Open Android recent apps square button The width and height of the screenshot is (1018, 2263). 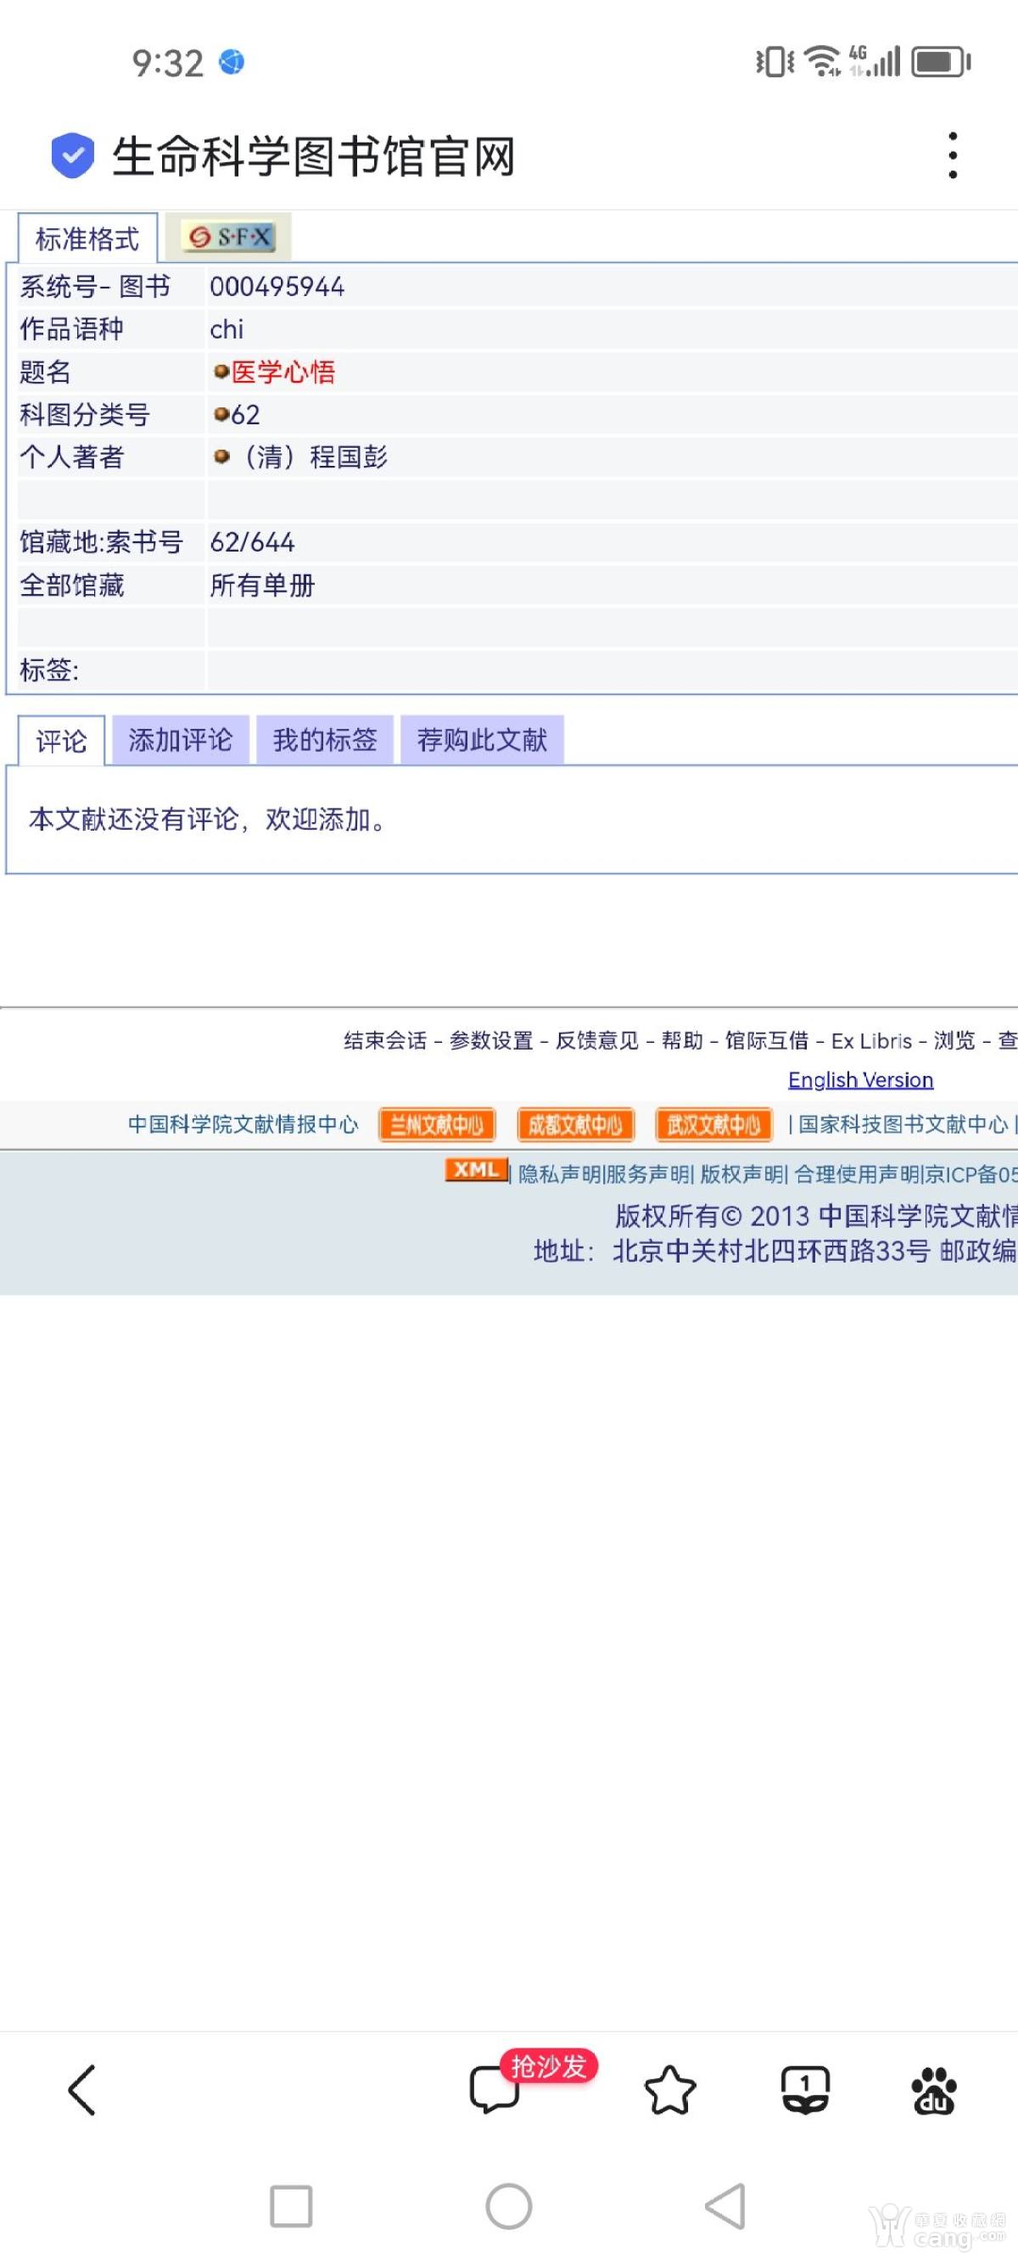[x=291, y=2206]
